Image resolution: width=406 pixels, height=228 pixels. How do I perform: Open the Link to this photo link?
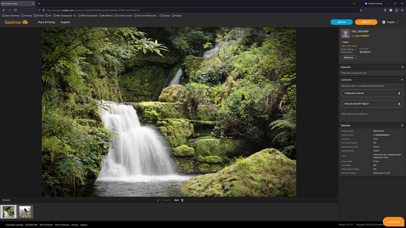[x=349, y=46]
